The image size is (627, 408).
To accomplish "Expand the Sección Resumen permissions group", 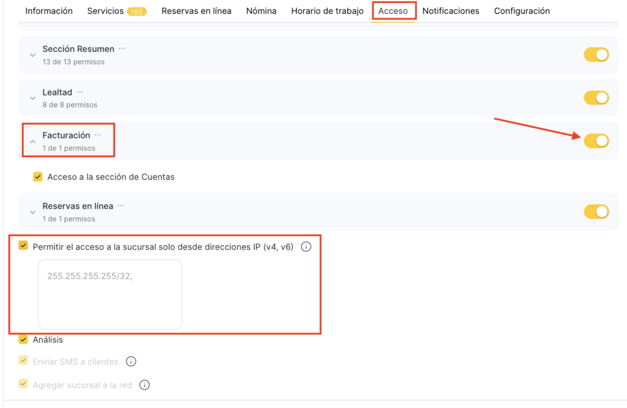I will [x=33, y=55].
